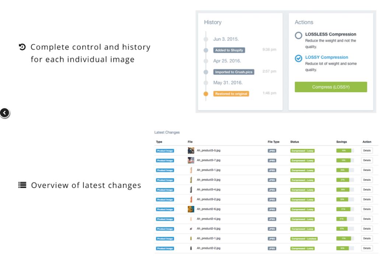Open Details for Ah_product2-2.jpg

pyautogui.click(x=367, y=248)
